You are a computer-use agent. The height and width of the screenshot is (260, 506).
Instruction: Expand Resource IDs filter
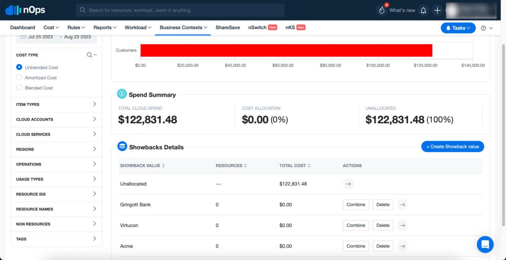coord(57,194)
